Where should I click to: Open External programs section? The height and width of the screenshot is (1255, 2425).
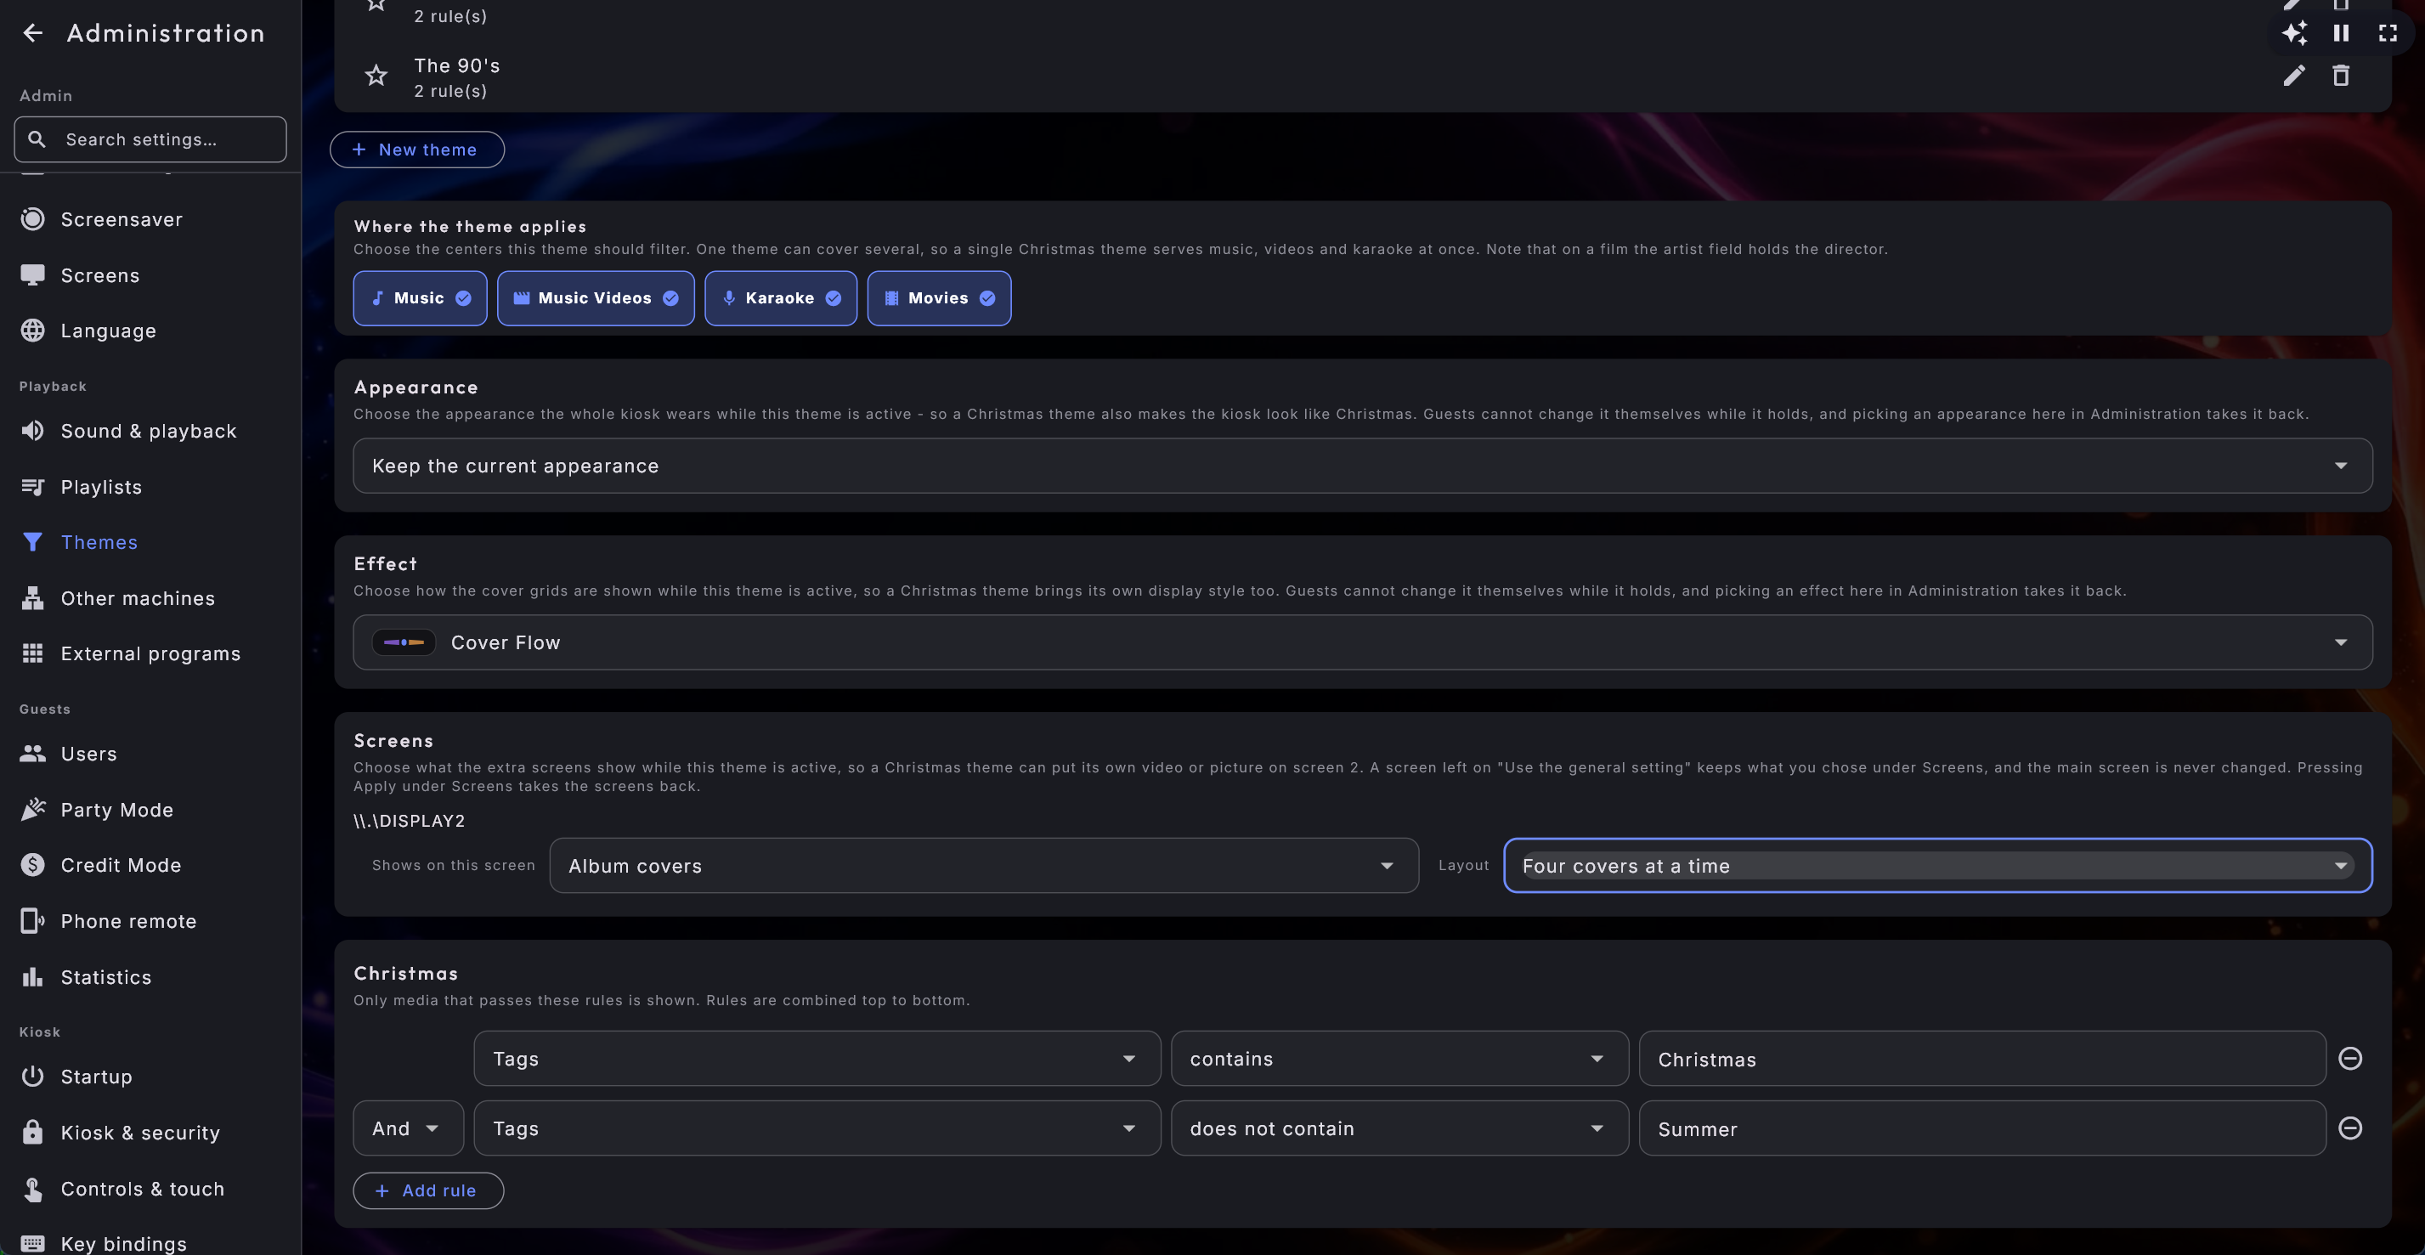[x=150, y=653]
